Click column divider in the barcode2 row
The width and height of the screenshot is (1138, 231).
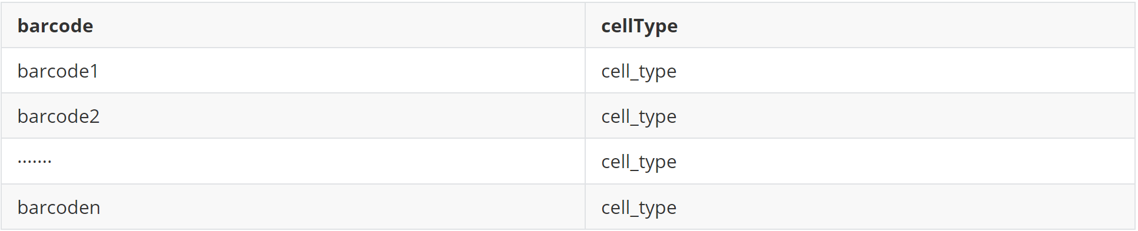585,116
